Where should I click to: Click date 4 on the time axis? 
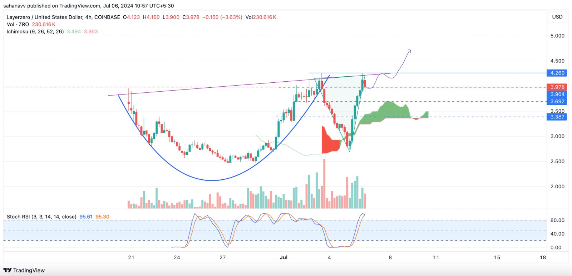click(x=329, y=257)
